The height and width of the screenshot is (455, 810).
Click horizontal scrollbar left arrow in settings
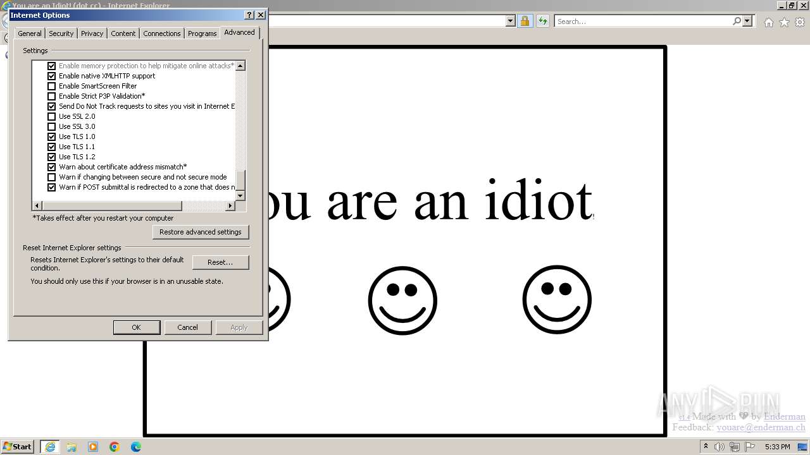pos(37,206)
